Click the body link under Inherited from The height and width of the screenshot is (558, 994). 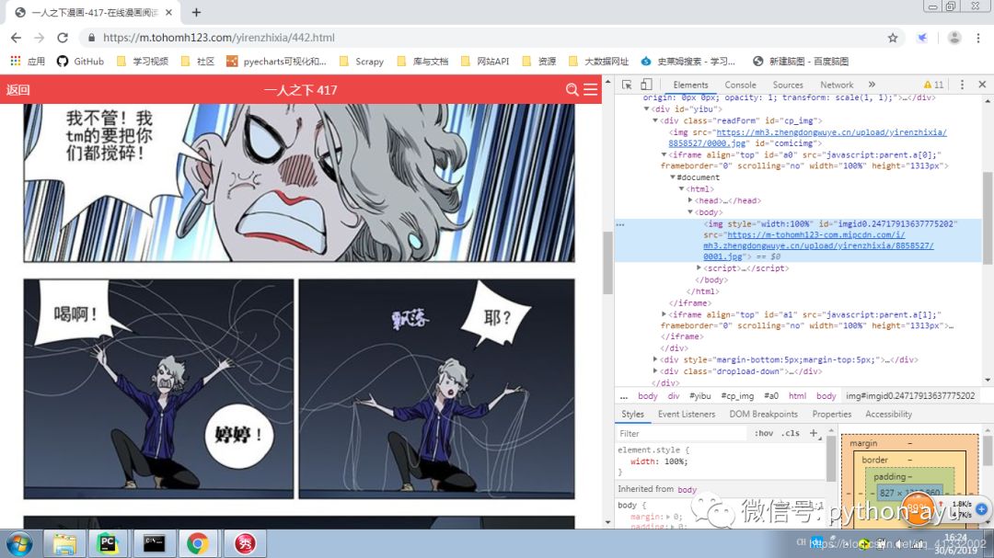point(687,490)
